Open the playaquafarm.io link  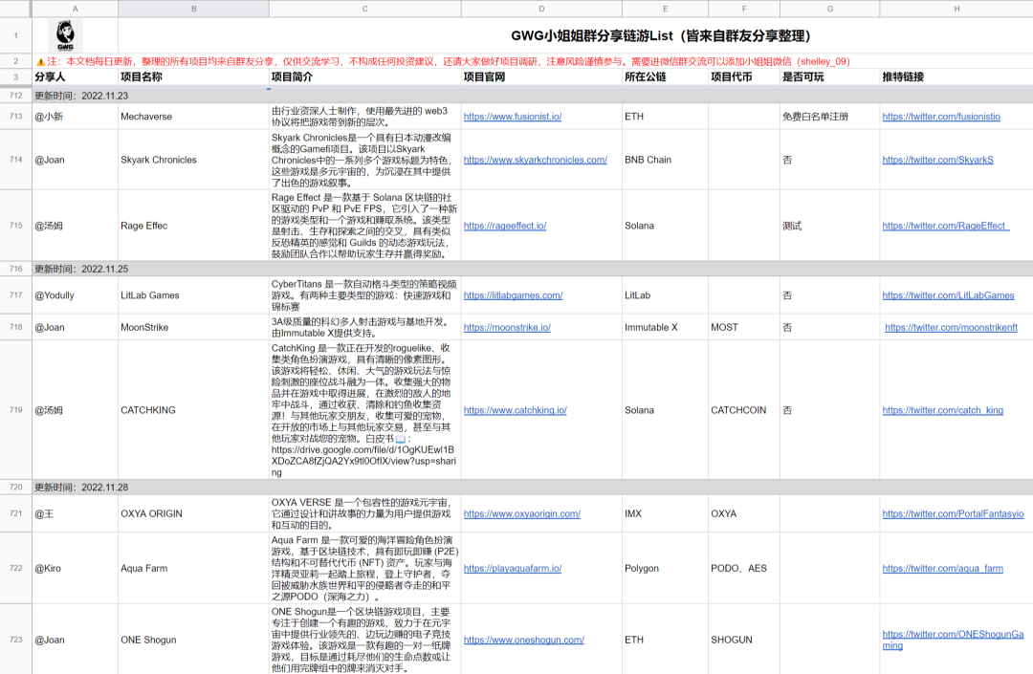512,568
